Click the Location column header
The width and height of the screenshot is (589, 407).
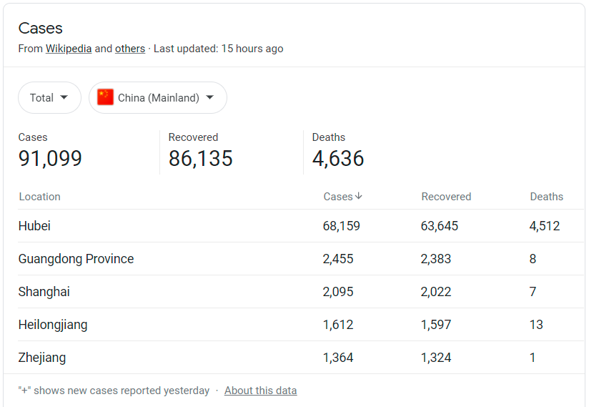(40, 197)
